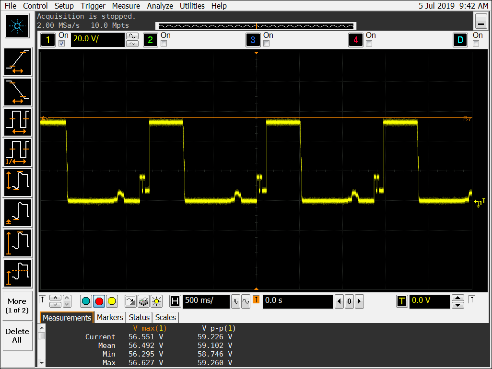Click the 20.0 V/ vertical scale field

[97, 39]
